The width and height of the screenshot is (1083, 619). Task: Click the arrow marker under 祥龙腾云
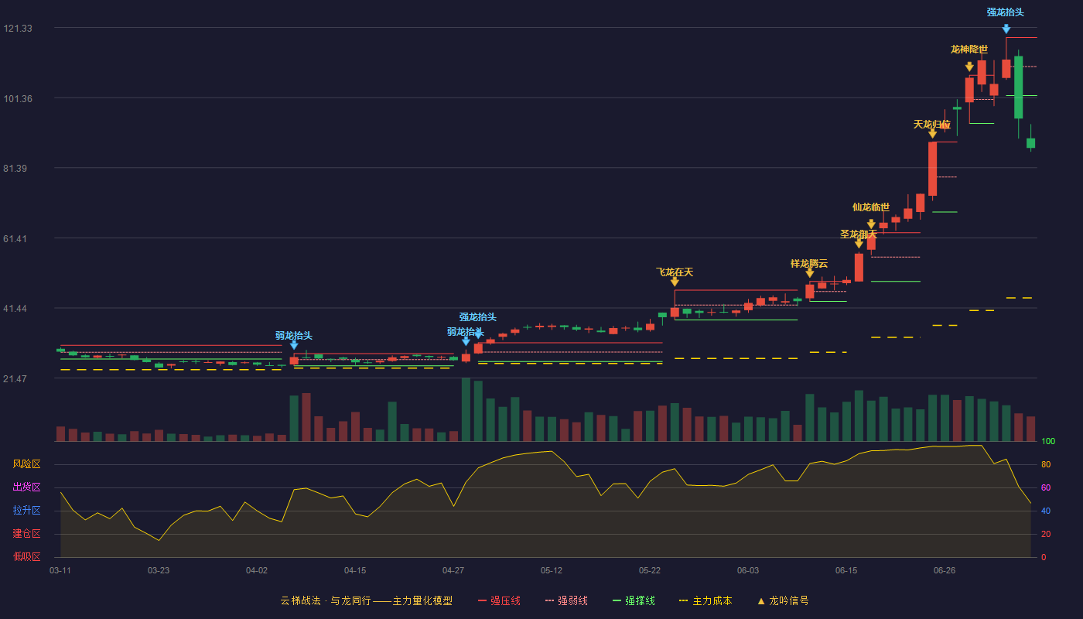click(810, 272)
